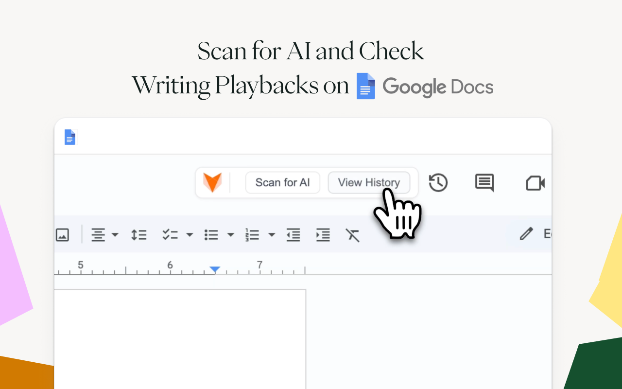Increase the paragraph indent
Screen dimensions: 622x389
pos(323,234)
